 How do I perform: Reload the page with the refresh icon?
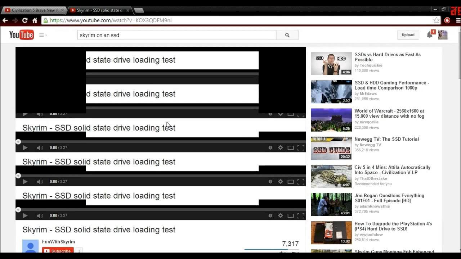pyautogui.click(x=25, y=21)
